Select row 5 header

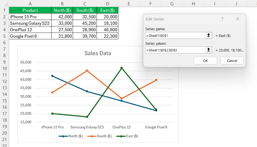[4, 36]
